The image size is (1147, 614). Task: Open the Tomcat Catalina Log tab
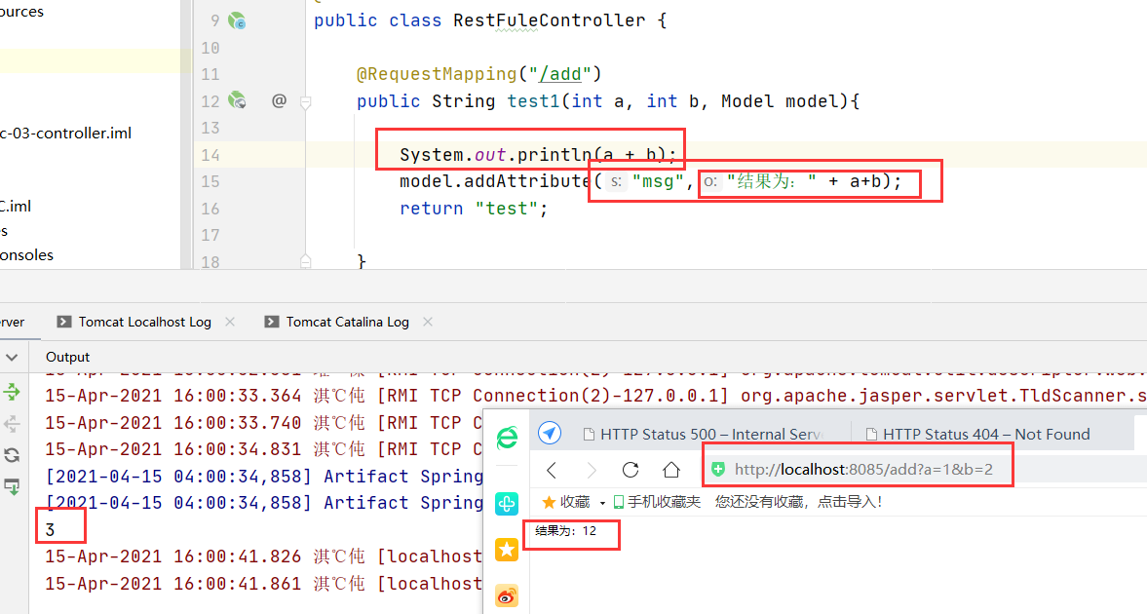(348, 322)
